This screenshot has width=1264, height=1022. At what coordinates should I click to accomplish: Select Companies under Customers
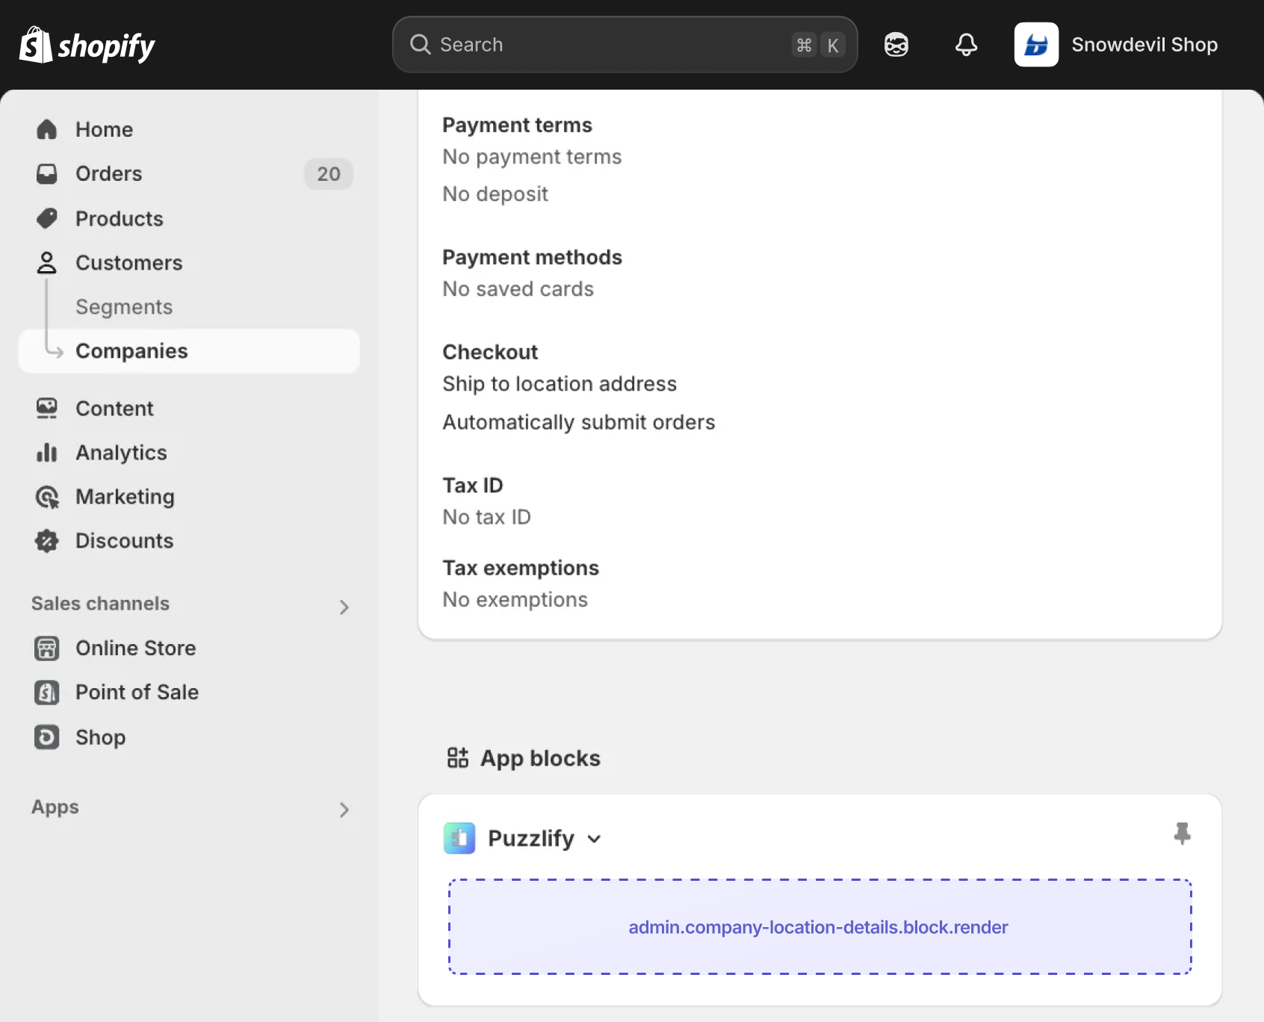click(x=189, y=351)
